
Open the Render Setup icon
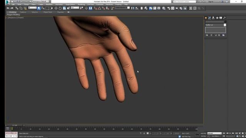(169, 8)
